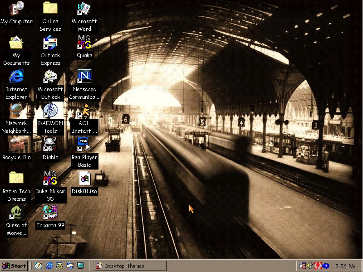
Task: Select the Microsoft Word shortcut
Action: tap(84, 9)
